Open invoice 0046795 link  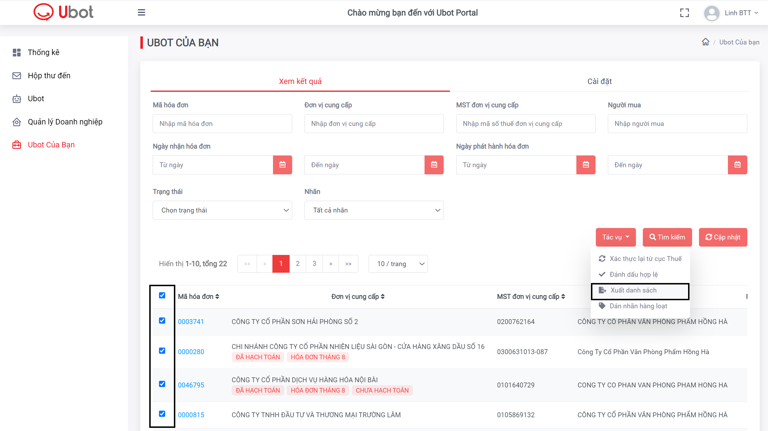191,385
